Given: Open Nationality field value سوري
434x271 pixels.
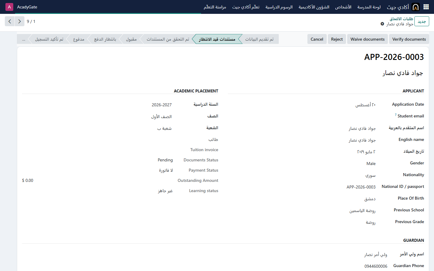Looking at the screenshot, I should [x=370, y=175].
